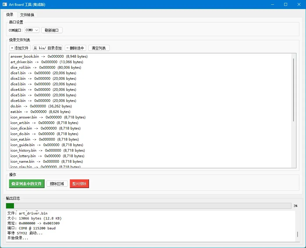Click the 清空列表 button
306x248 pixels.
[99, 48]
